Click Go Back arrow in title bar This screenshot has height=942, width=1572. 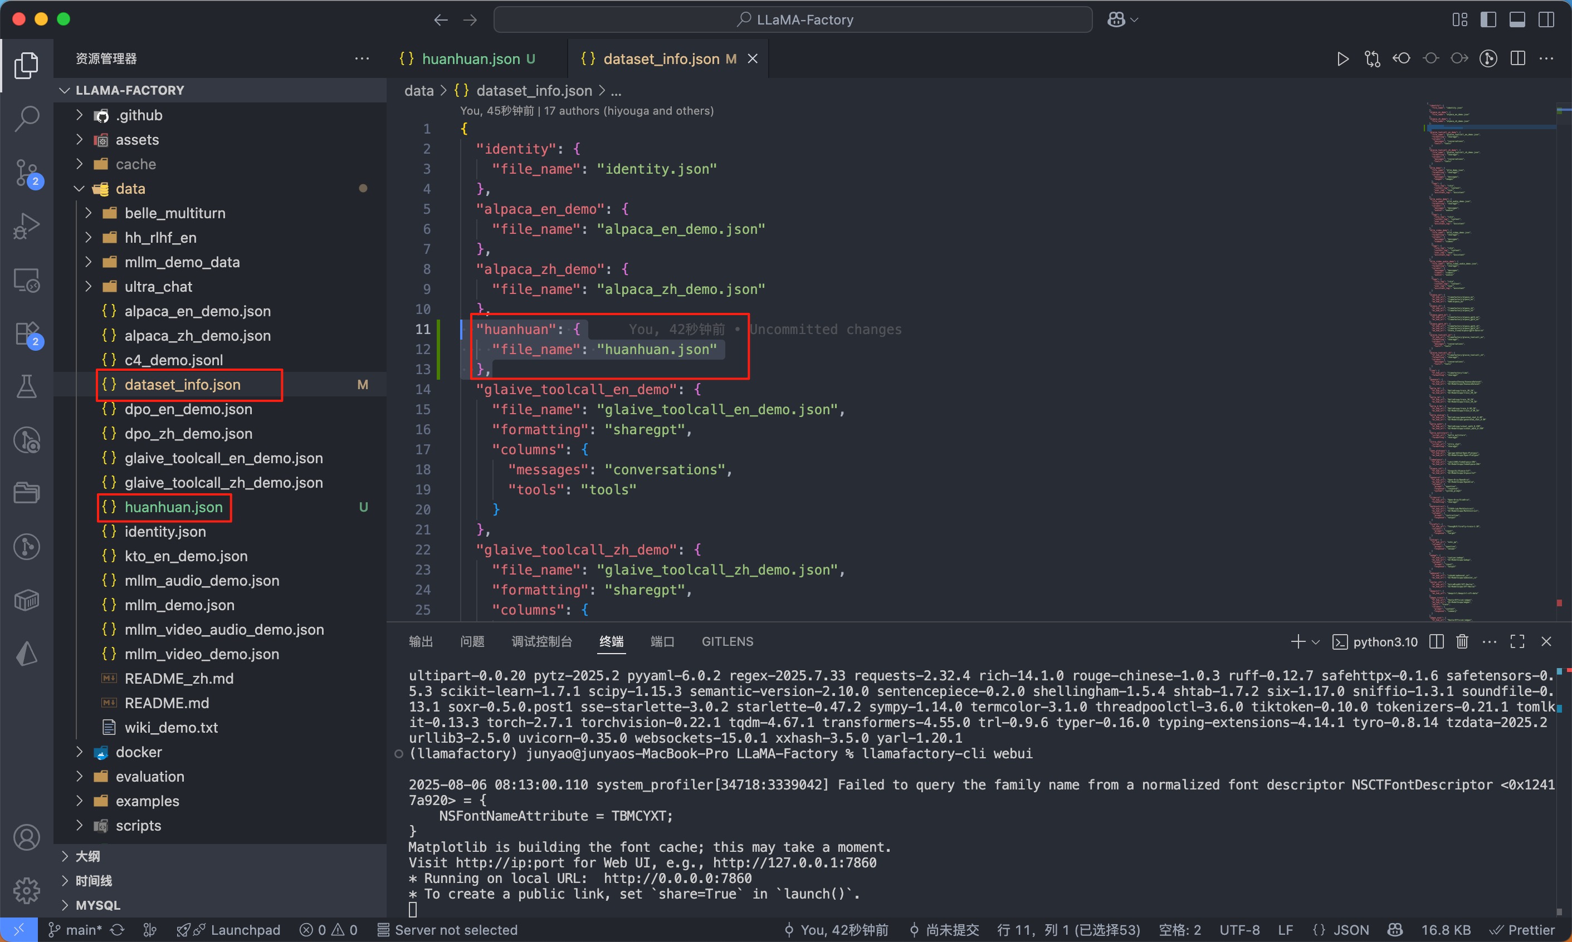pos(441,20)
